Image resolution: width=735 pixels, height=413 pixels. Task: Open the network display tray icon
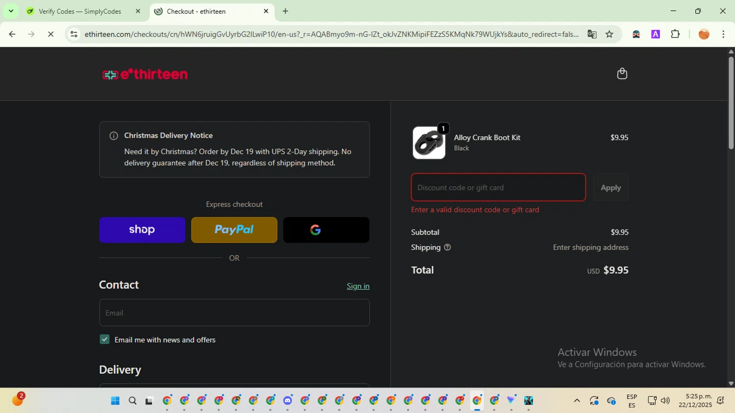point(652,401)
